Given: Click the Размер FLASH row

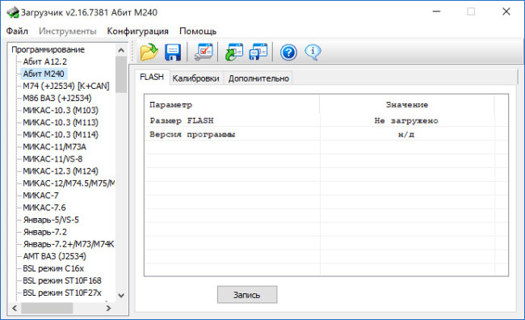Looking at the screenshot, I should 326,120.
